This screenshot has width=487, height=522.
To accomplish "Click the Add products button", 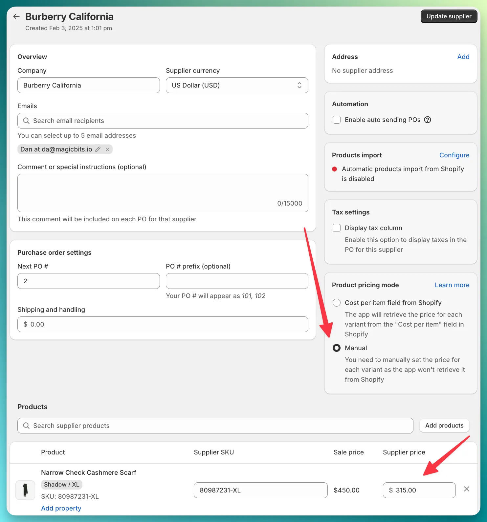I will (x=444, y=426).
